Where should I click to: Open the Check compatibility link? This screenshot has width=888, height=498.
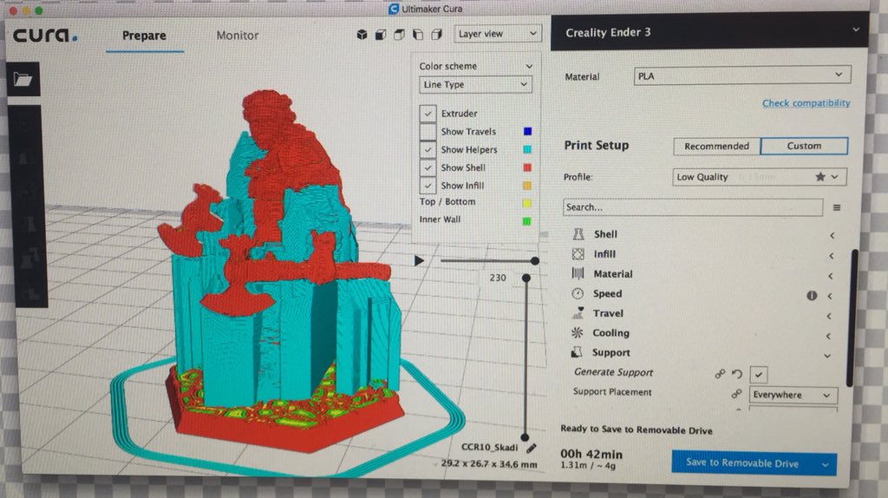(806, 102)
